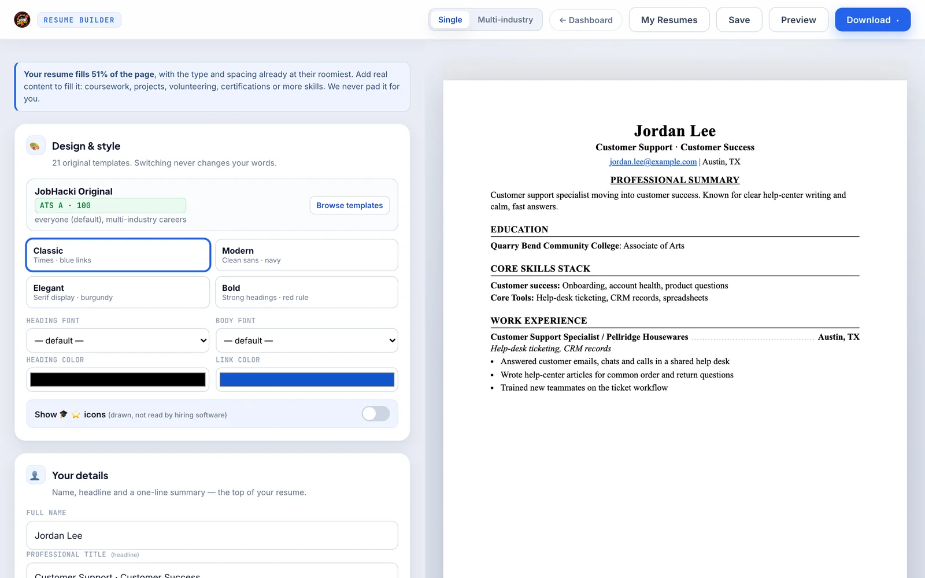The height and width of the screenshot is (578, 925).
Task: Click the JobHacki logo icon
Action: [x=22, y=20]
